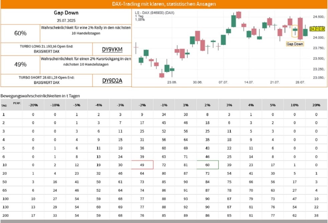328x223 pixels.
Task: Click the Gap Down chart annotation label
Action: (x=295, y=44)
